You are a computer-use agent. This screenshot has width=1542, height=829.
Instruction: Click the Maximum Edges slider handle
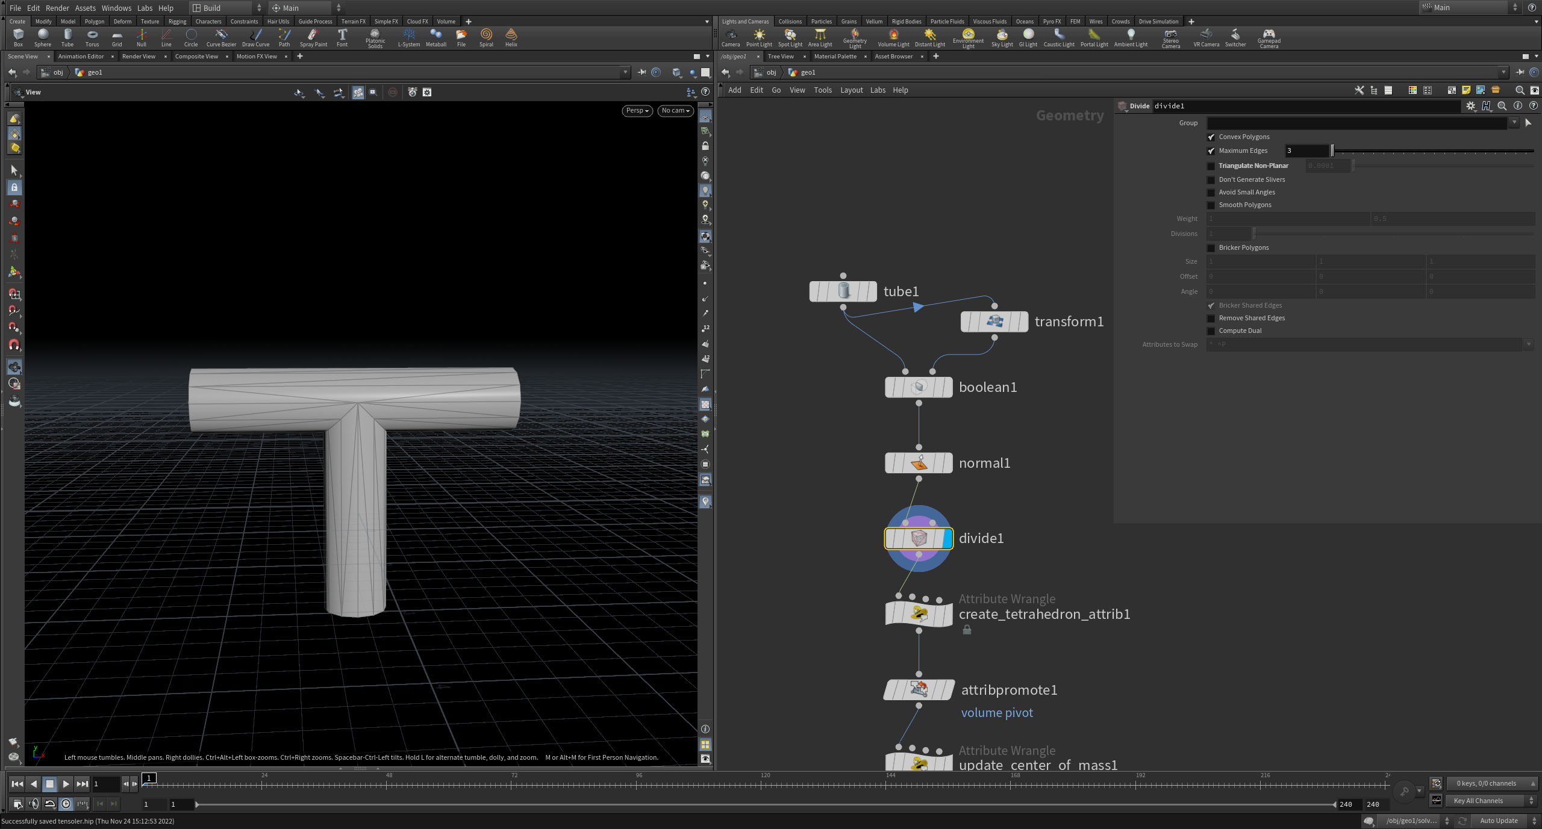pyautogui.click(x=1332, y=151)
